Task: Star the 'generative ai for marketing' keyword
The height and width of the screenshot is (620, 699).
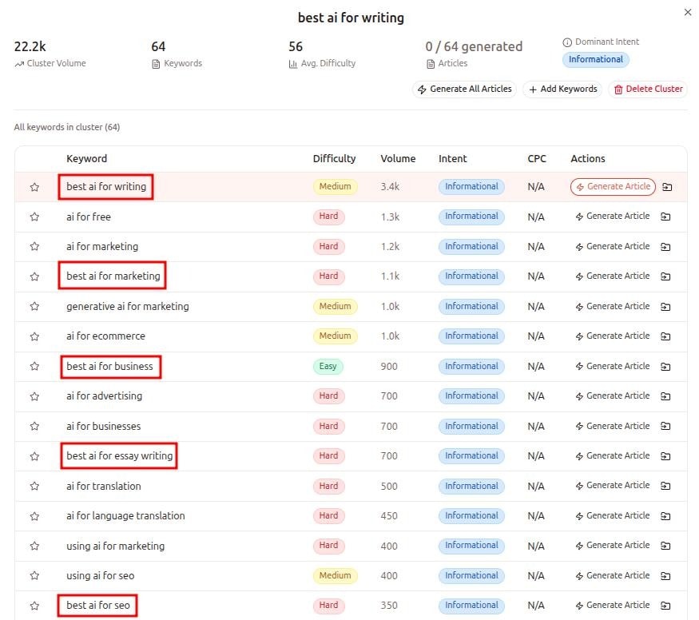Action: pyautogui.click(x=34, y=306)
